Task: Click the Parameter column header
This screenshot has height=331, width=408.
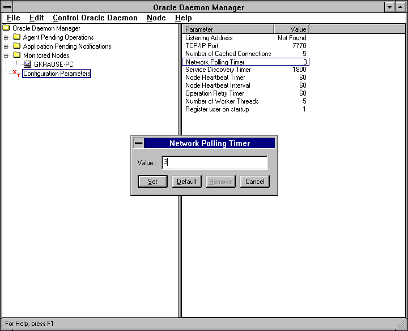Action: (228, 29)
